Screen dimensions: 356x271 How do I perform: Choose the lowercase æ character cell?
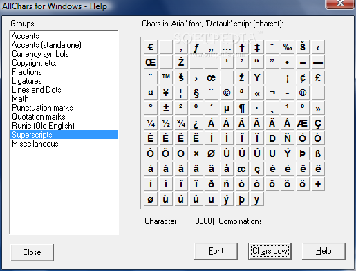click(242, 169)
